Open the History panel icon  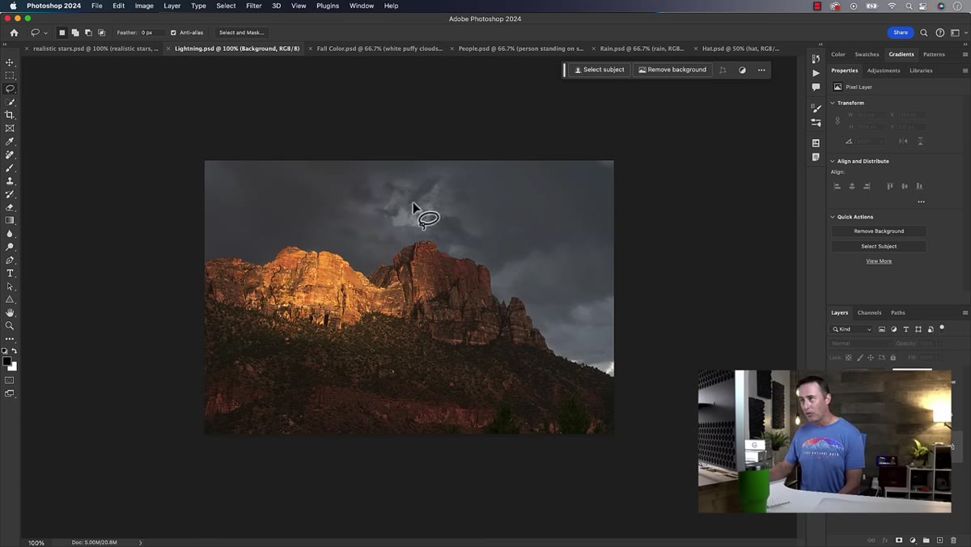pos(816,59)
